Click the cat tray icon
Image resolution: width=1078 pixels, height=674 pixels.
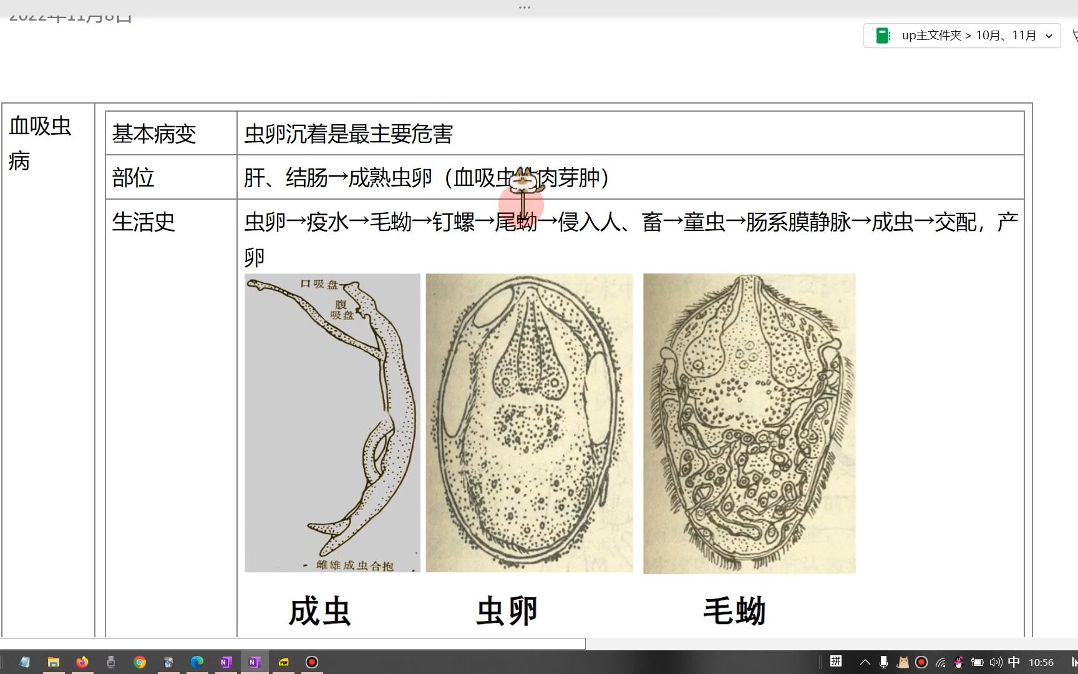(x=903, y=662)
